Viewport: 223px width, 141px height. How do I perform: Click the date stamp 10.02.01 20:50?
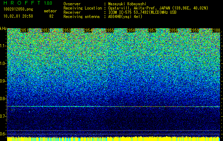(18, 16)
